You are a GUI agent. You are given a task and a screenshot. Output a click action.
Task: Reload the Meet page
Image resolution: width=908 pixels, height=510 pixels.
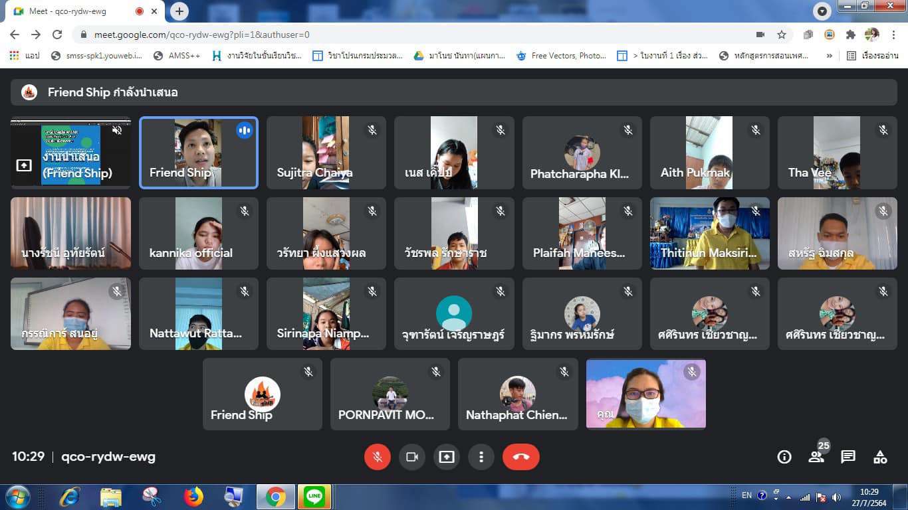(57, 35)
